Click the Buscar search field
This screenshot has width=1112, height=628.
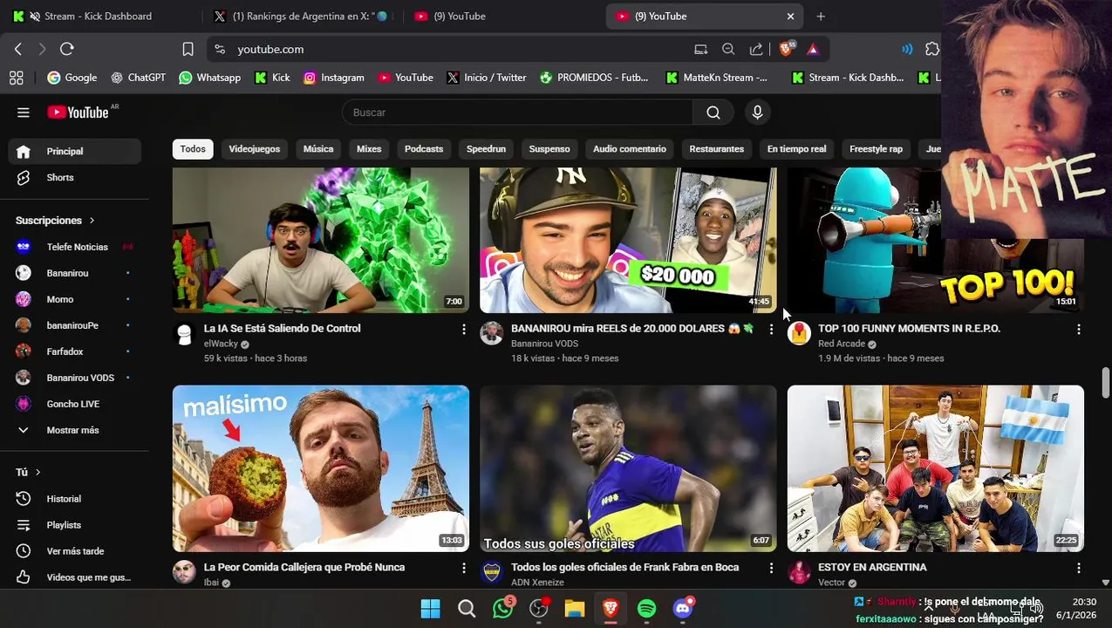[x=517, y=113]
